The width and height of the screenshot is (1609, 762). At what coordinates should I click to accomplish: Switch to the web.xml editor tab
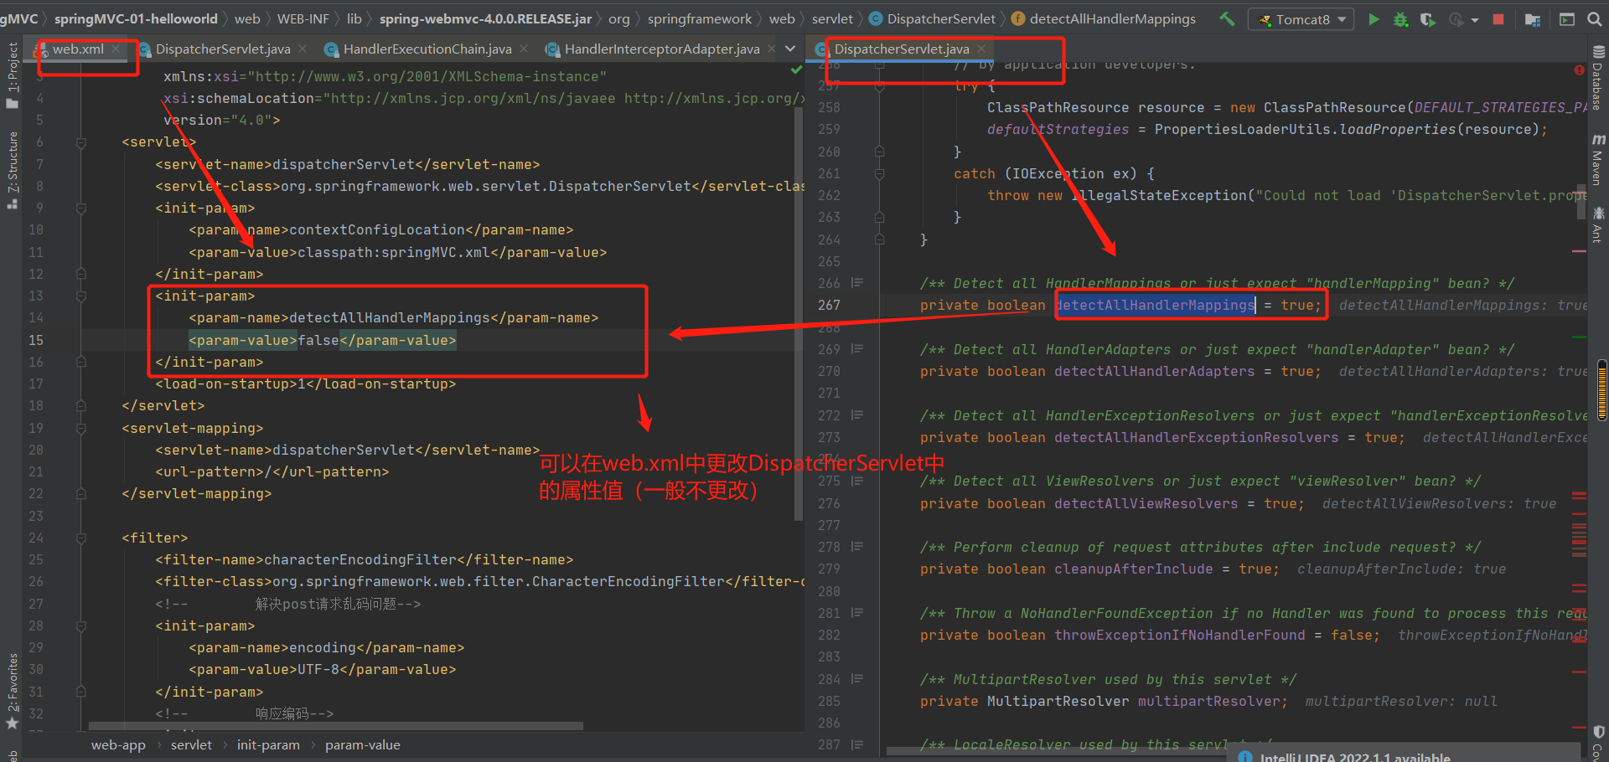tap(77, 49)
